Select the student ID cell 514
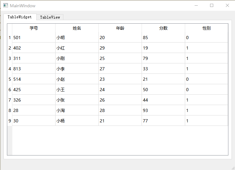This screenshot has height=170, width=235. pyautogui.click(x=34, y=79)
